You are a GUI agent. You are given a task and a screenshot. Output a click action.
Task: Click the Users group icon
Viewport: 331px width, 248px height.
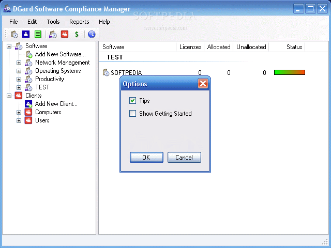(x=28, y=120)
